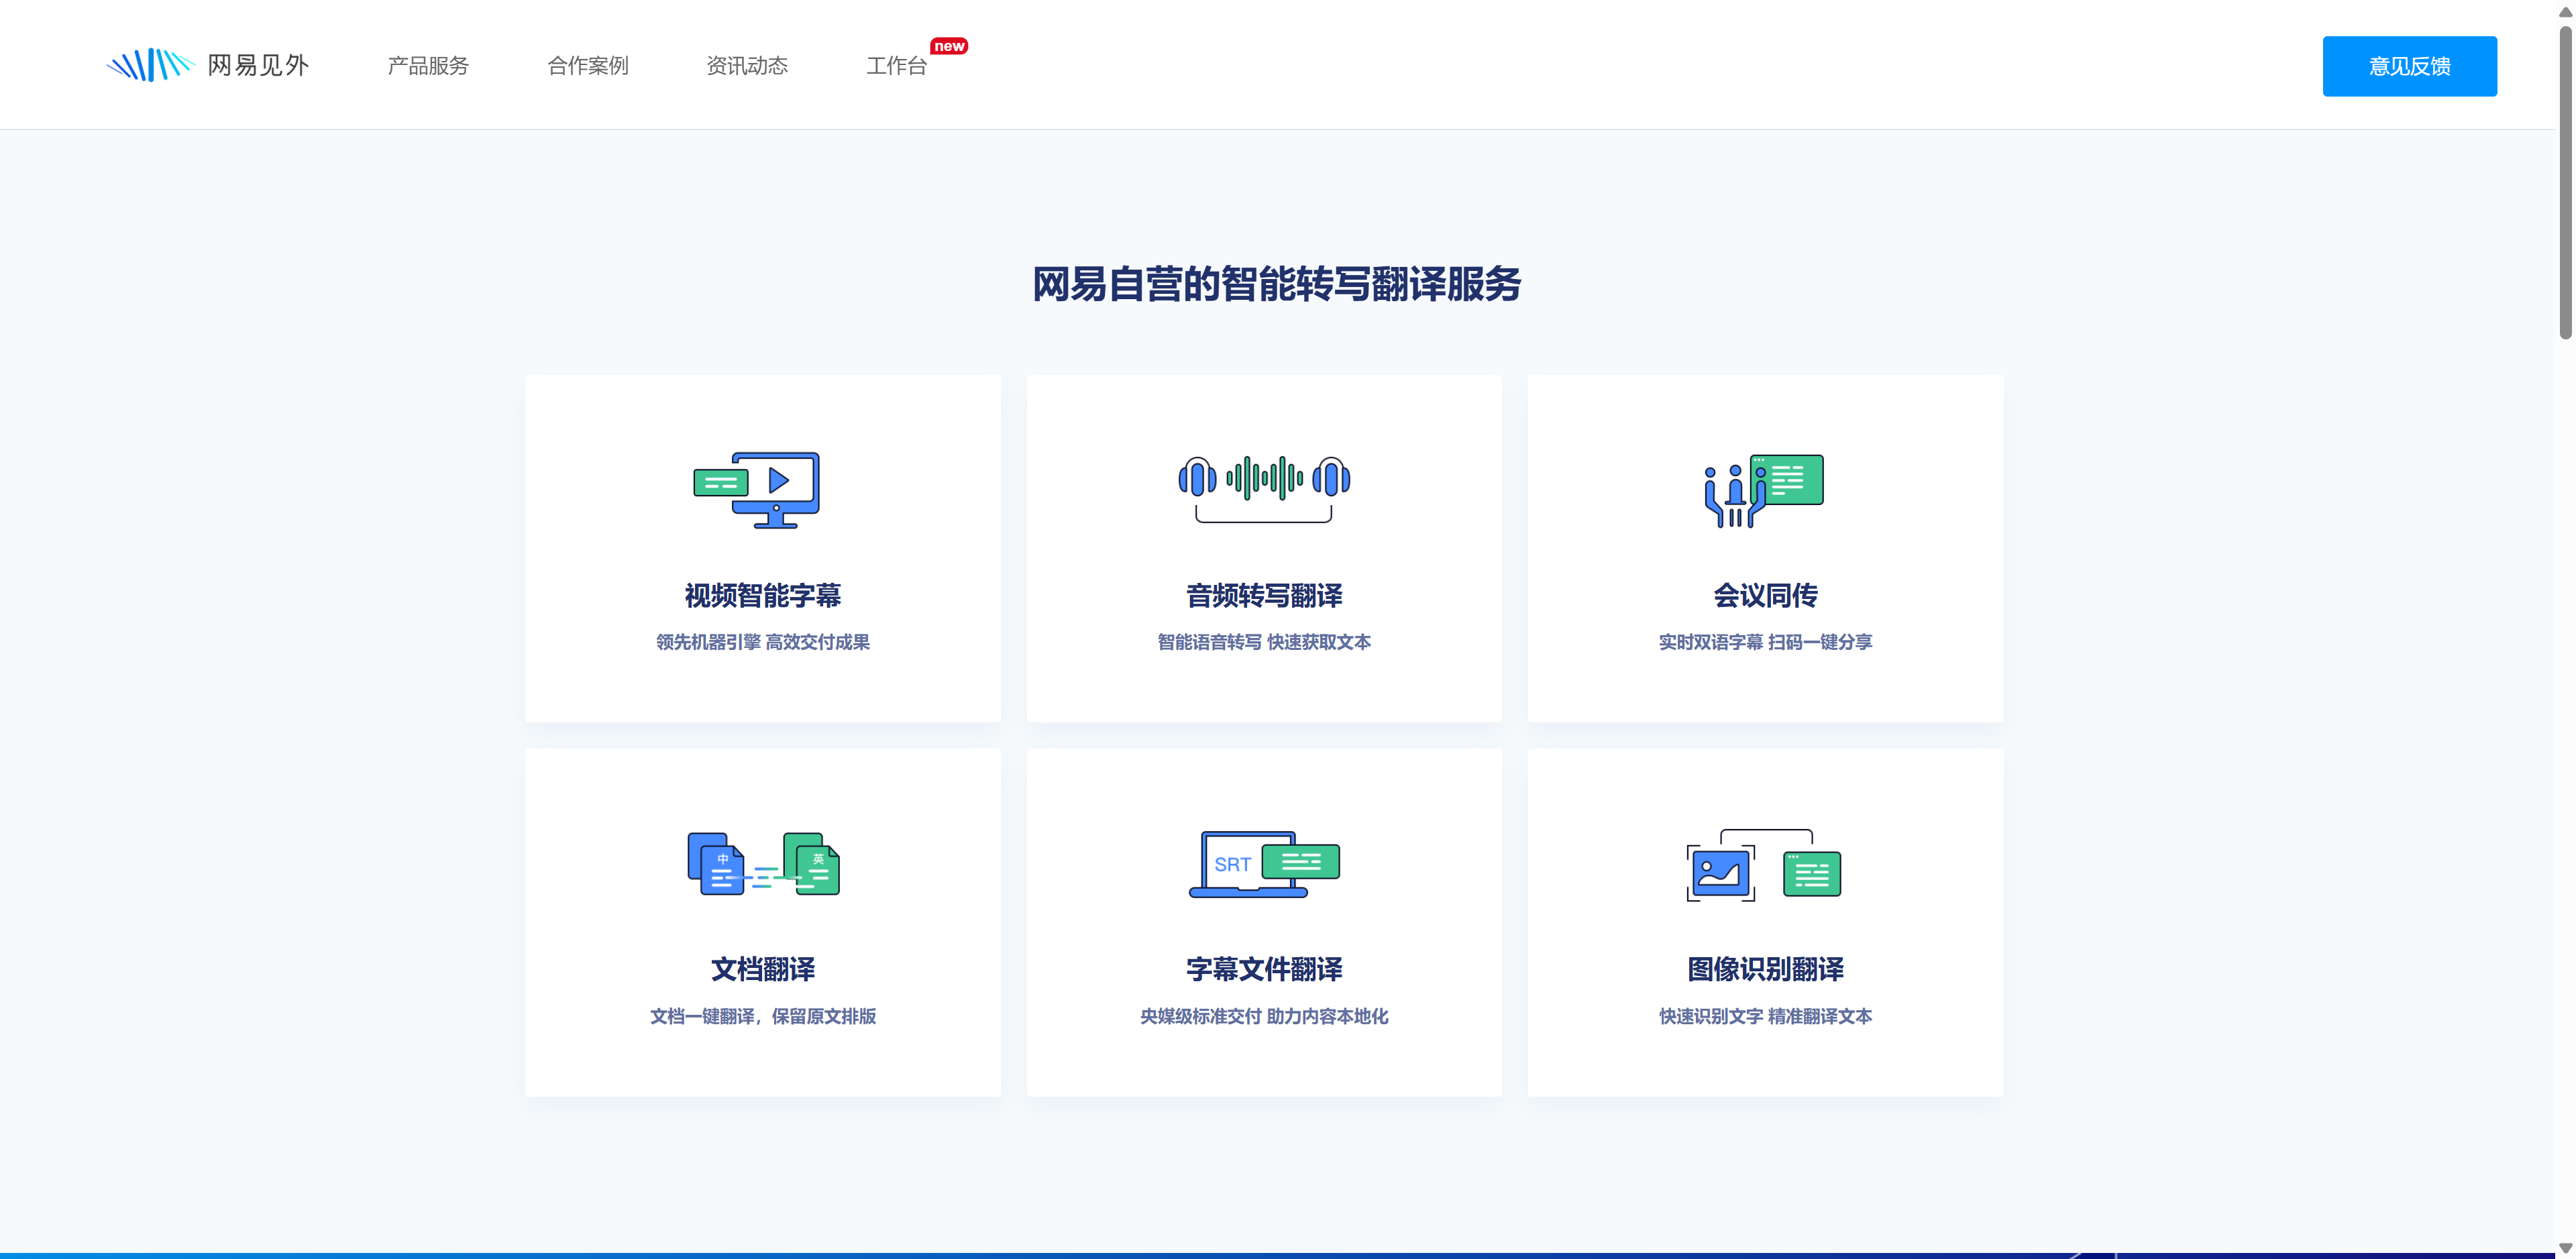Click the 音频转写翻译 title text
Viewport: 2576px width, 1259px height.
click(x=1264, y=596)
